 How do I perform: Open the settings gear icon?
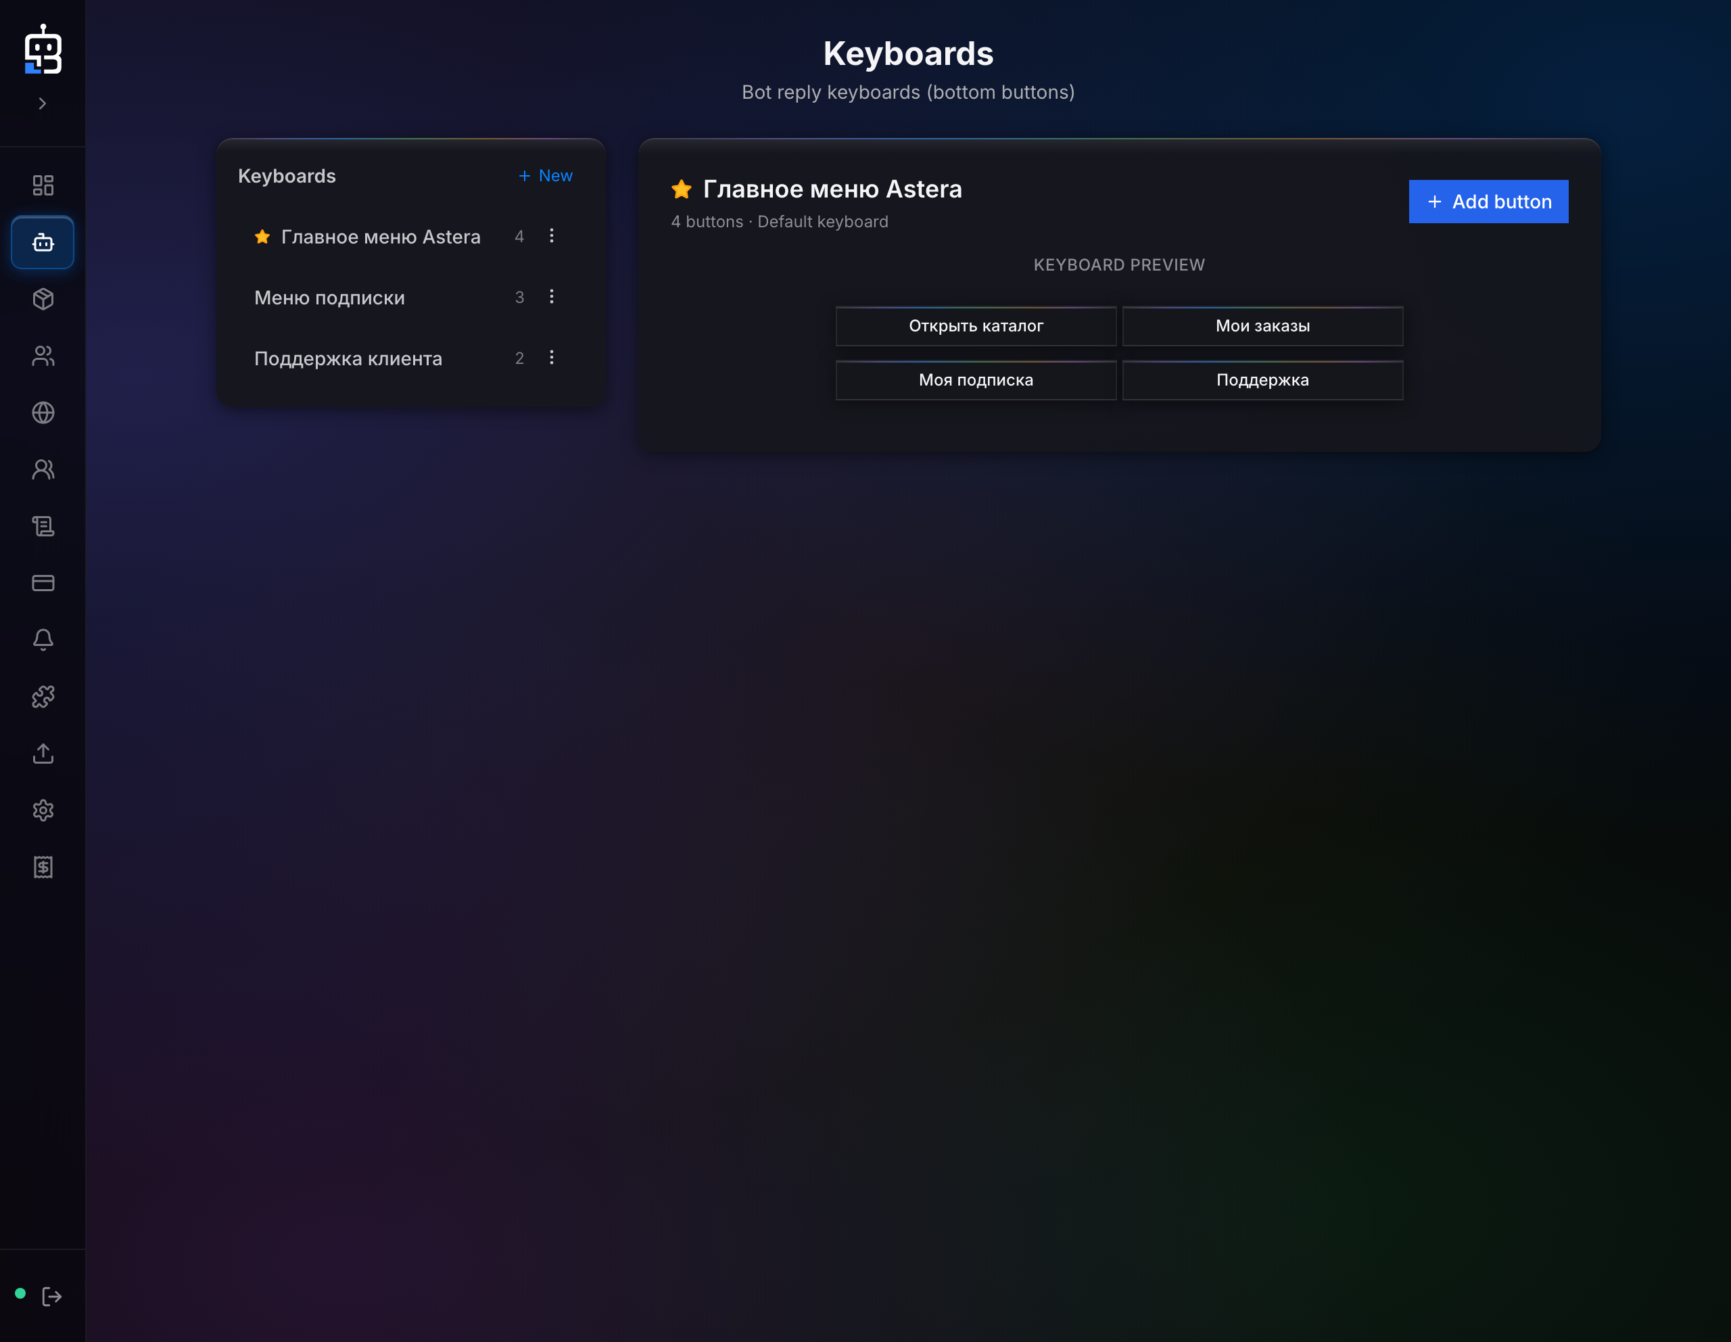[x=43, y=810]
